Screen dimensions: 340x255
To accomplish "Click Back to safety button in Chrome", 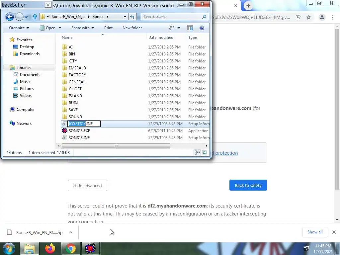I will pos(248,185).
